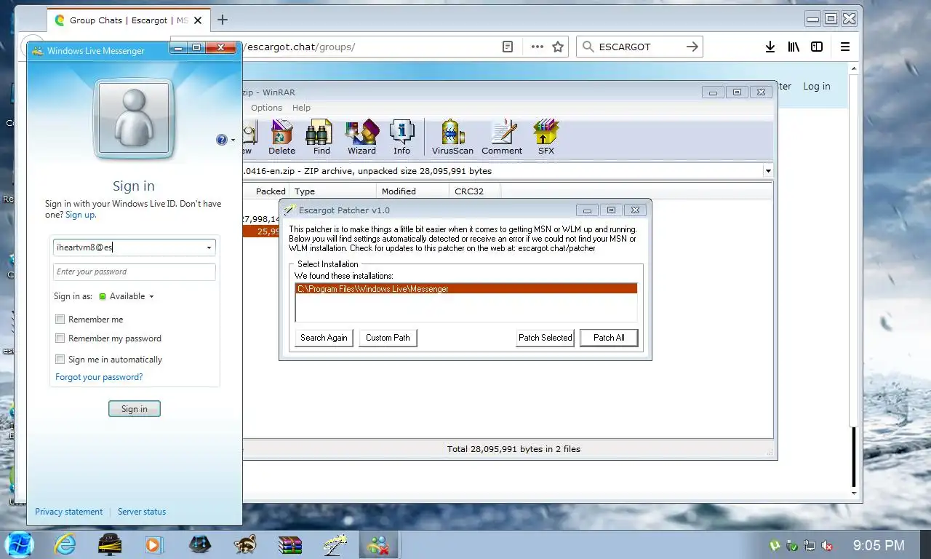Click the Enter your password field
This screenshot has width=931, height=559.
(134, 271)
